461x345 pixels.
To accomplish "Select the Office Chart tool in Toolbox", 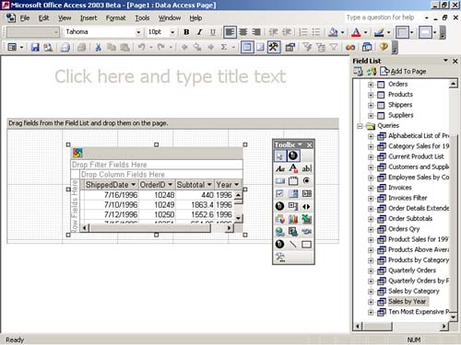I will tap(293, 219).
